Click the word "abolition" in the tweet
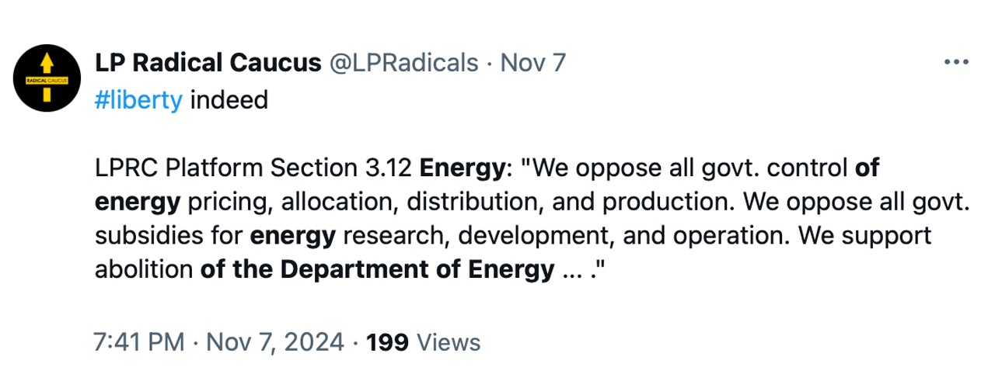The width and height of the screenshot is (995, 388). click(144, 269)
